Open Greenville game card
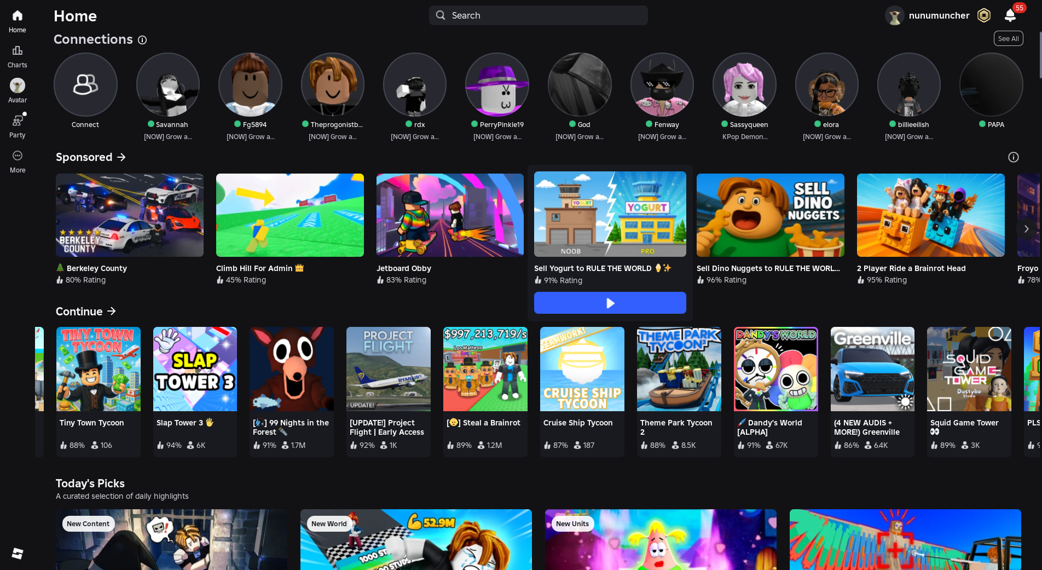Viewport: 1042px width, 570px height. coord(872,391)
